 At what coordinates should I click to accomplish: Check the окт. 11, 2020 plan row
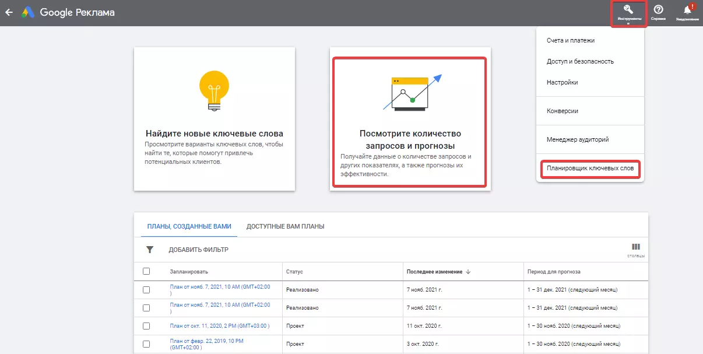[146, 325]
